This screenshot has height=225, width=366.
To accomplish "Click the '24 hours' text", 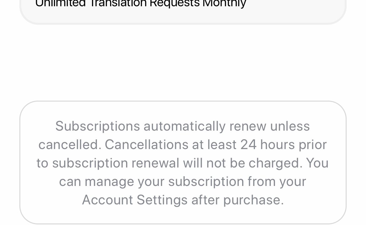I will coord(267,145).
